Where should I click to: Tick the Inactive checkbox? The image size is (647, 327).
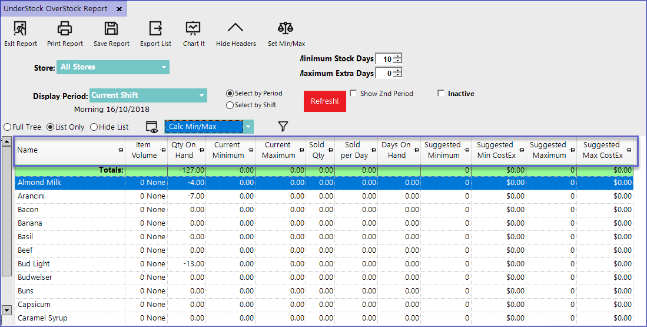(441, 93)
